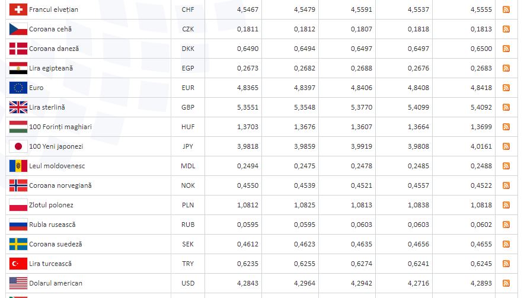Open the RSS feed for Francul elvețian
Screen dimensions: 524x298
506,9
